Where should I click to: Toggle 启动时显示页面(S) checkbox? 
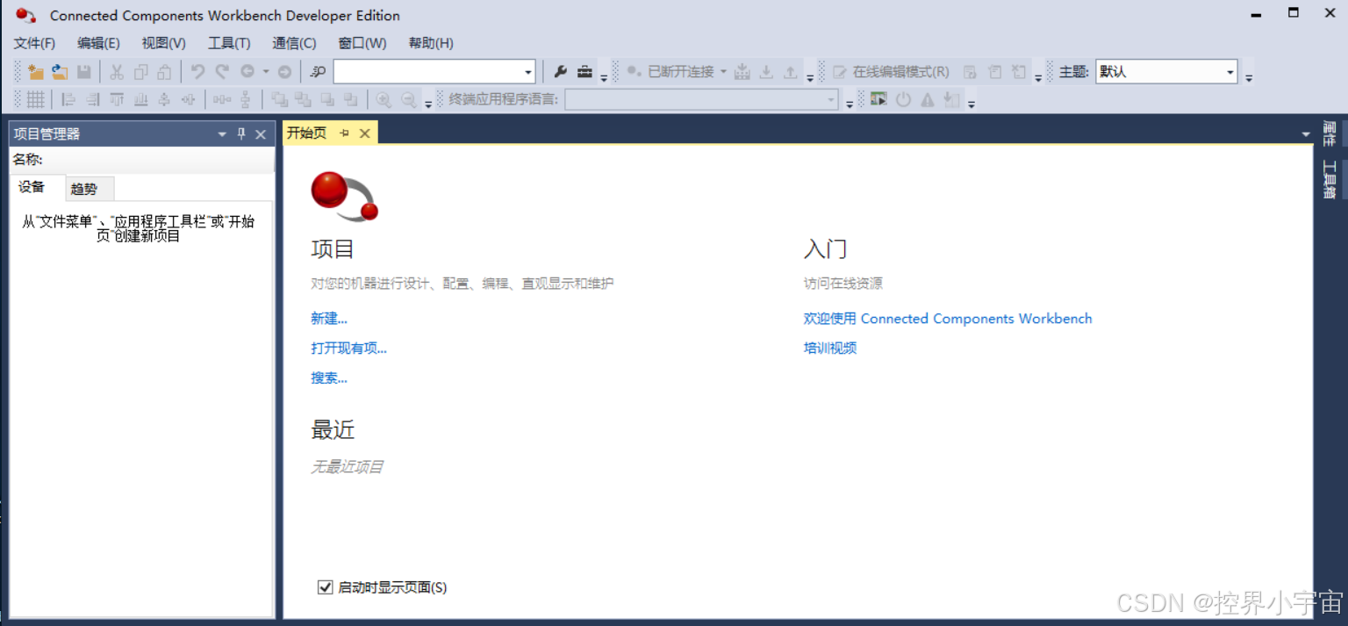point(326,587)
